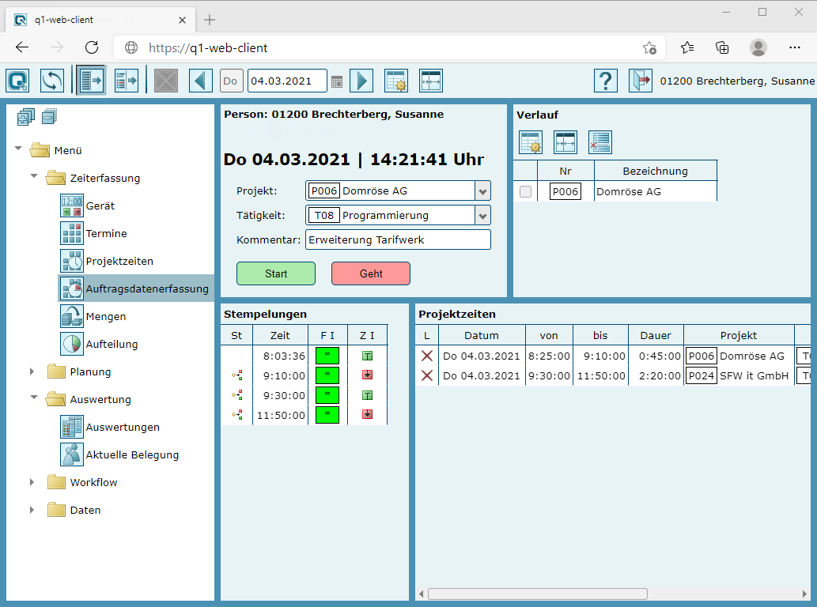Go to next day arrow
The height and width of the screenshot is (607, 817).
click(361, 81)
